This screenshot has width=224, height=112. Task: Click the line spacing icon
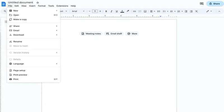click(158, 11)
